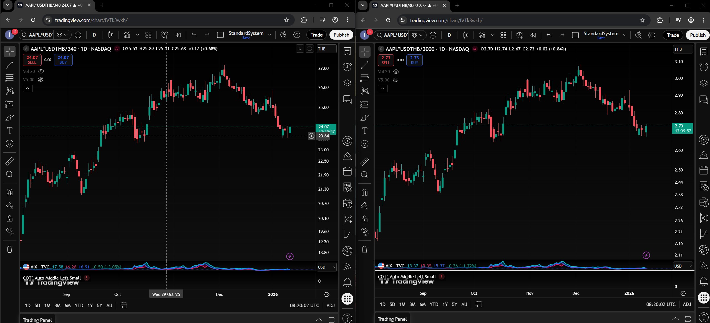Viewport: 710px width, 323px height.
Task: Click the Trade button in left window
Action: [316, 35]
